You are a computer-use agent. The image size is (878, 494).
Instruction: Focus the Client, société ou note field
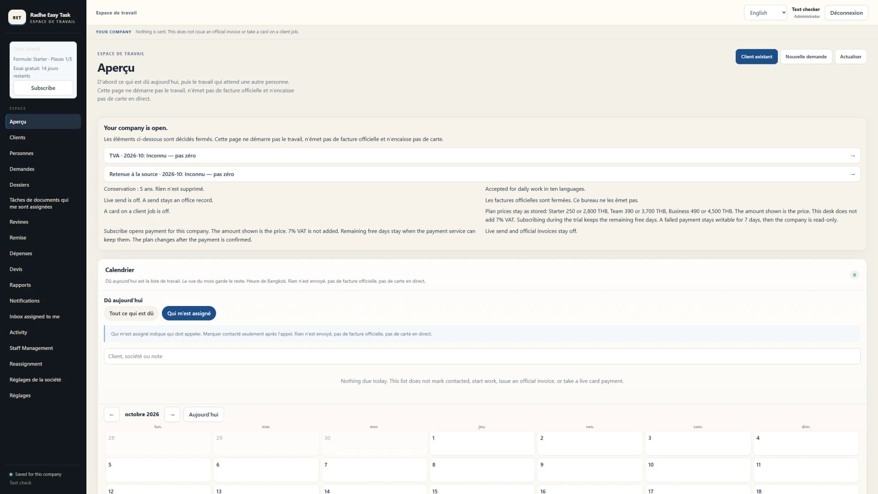482,356
